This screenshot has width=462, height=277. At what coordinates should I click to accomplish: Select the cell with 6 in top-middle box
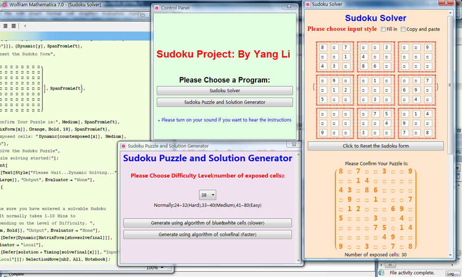(x=375, y=66)
